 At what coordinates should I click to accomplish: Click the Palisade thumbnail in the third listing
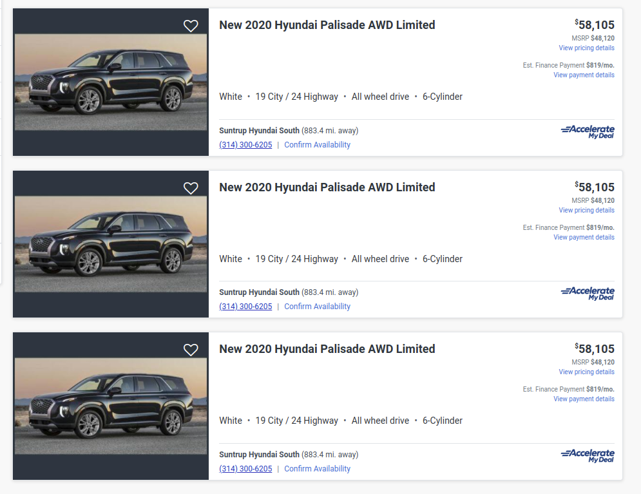(x=111, y=406)
